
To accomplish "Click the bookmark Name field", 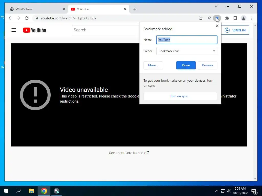I will click(187, 40).
